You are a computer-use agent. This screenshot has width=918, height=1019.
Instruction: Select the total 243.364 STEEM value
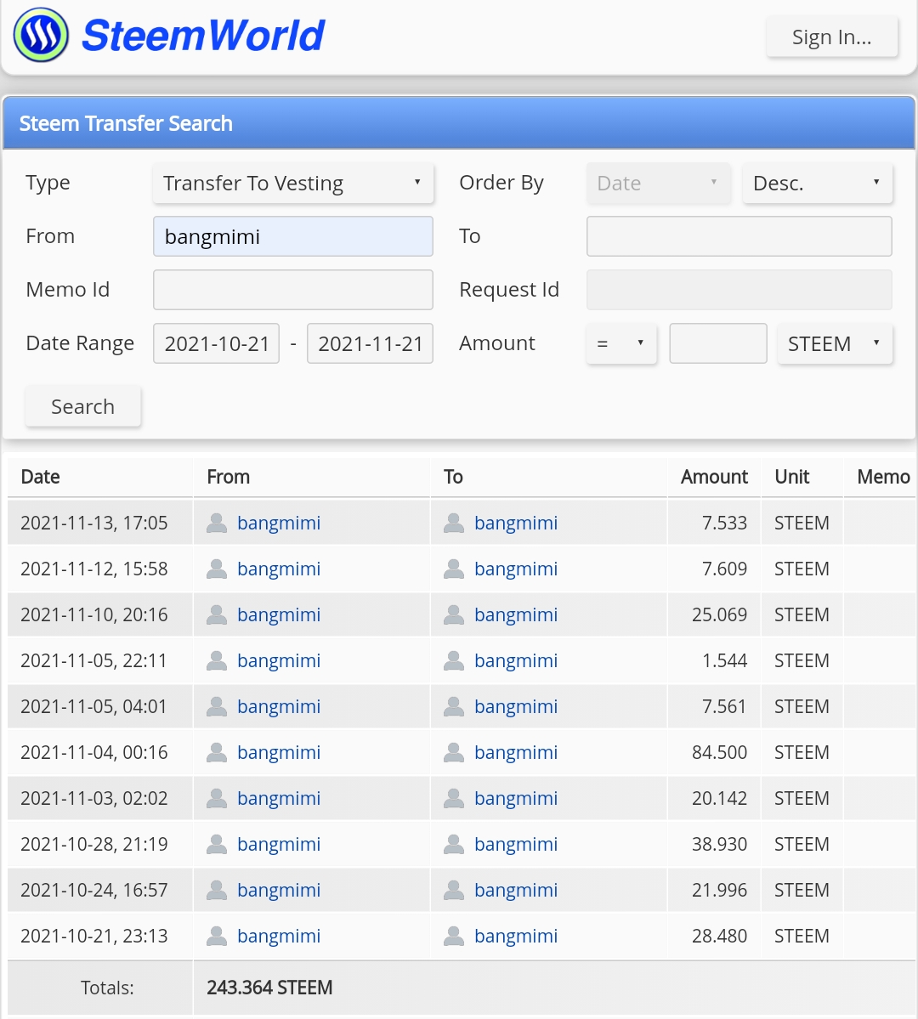point(269,988)
